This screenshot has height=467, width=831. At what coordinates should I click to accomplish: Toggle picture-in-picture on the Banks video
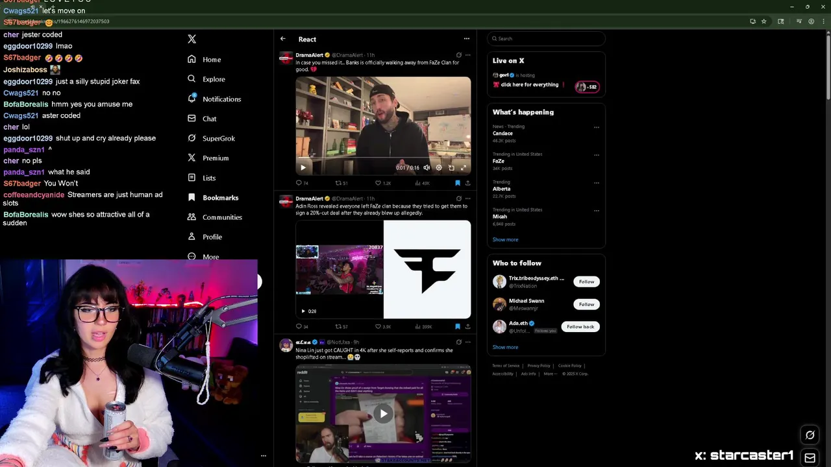pos(451,168)
